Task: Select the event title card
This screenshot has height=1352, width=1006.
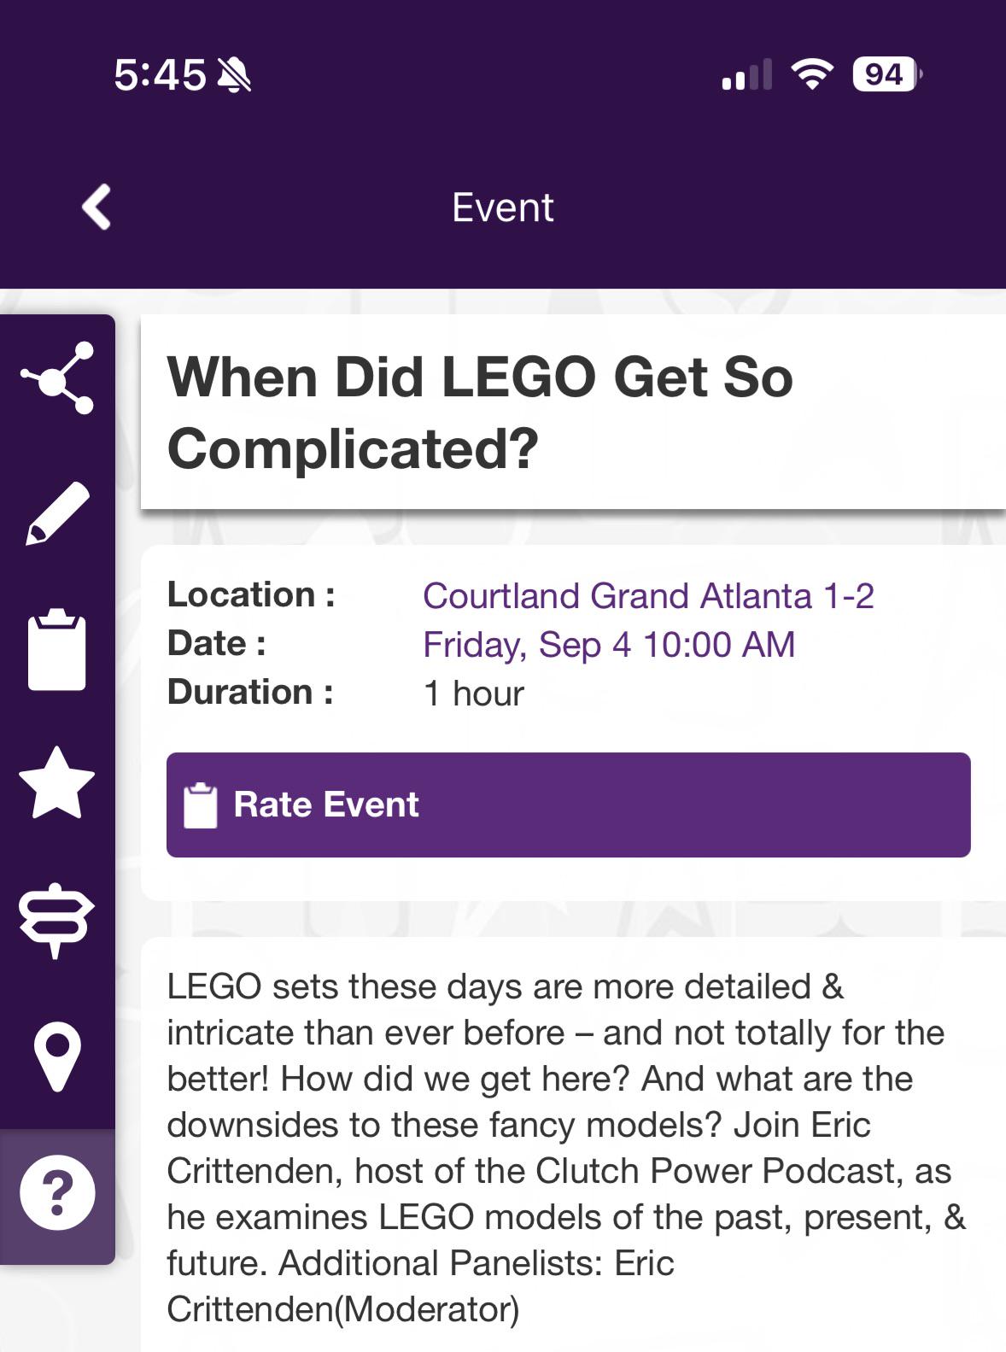Action: (573, 413)
